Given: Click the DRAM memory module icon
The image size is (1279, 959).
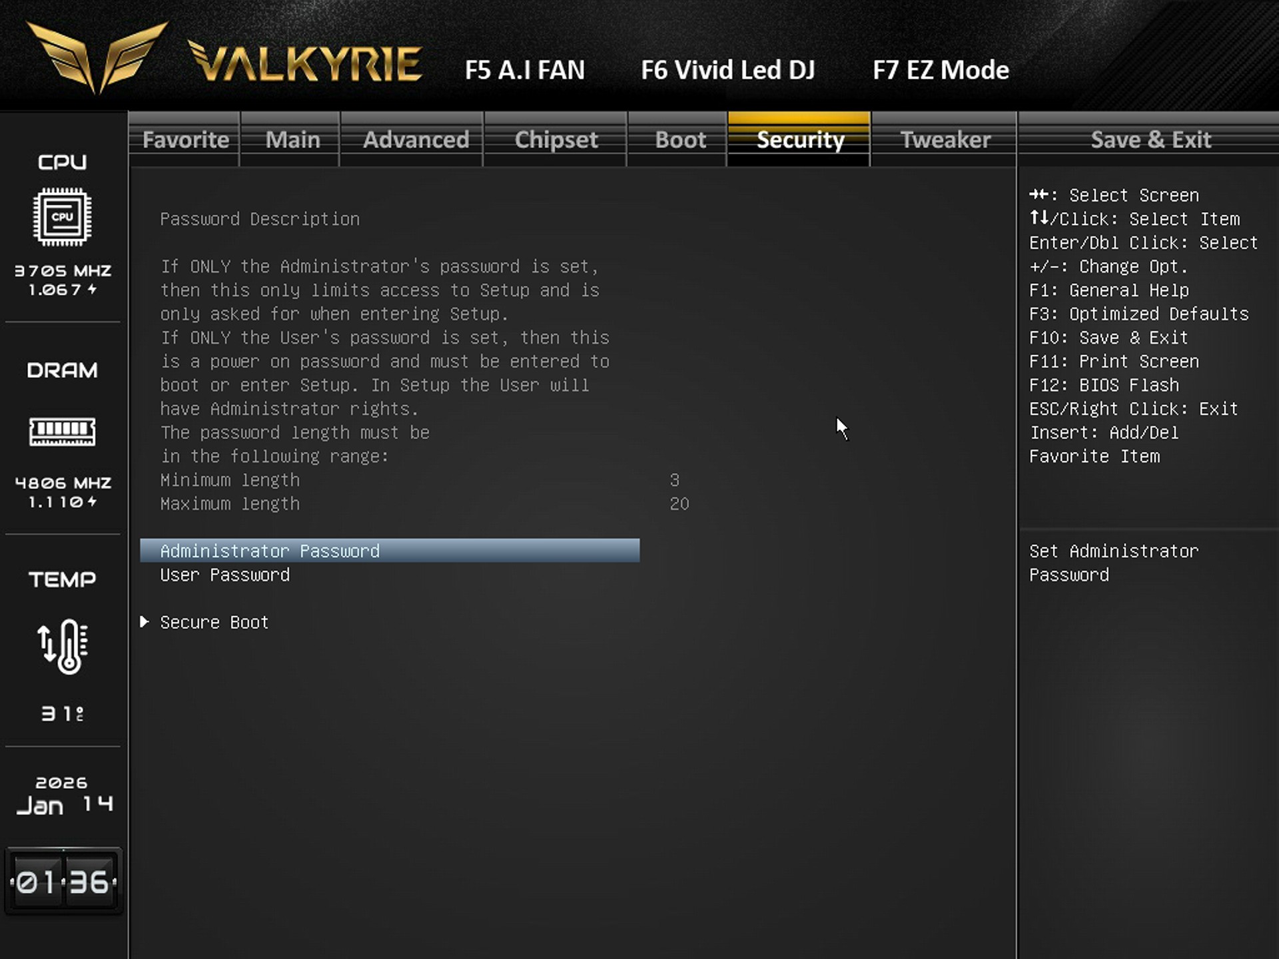Looking at the screenshot, I should pyautogui.click(x=62, y=432).
